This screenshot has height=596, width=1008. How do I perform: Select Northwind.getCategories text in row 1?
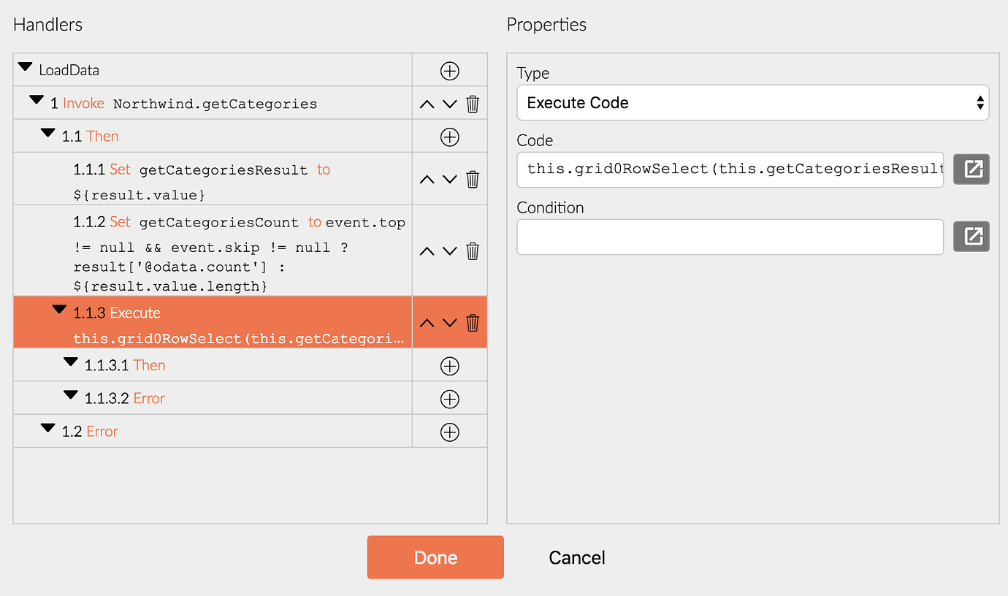tap(215, 104)
